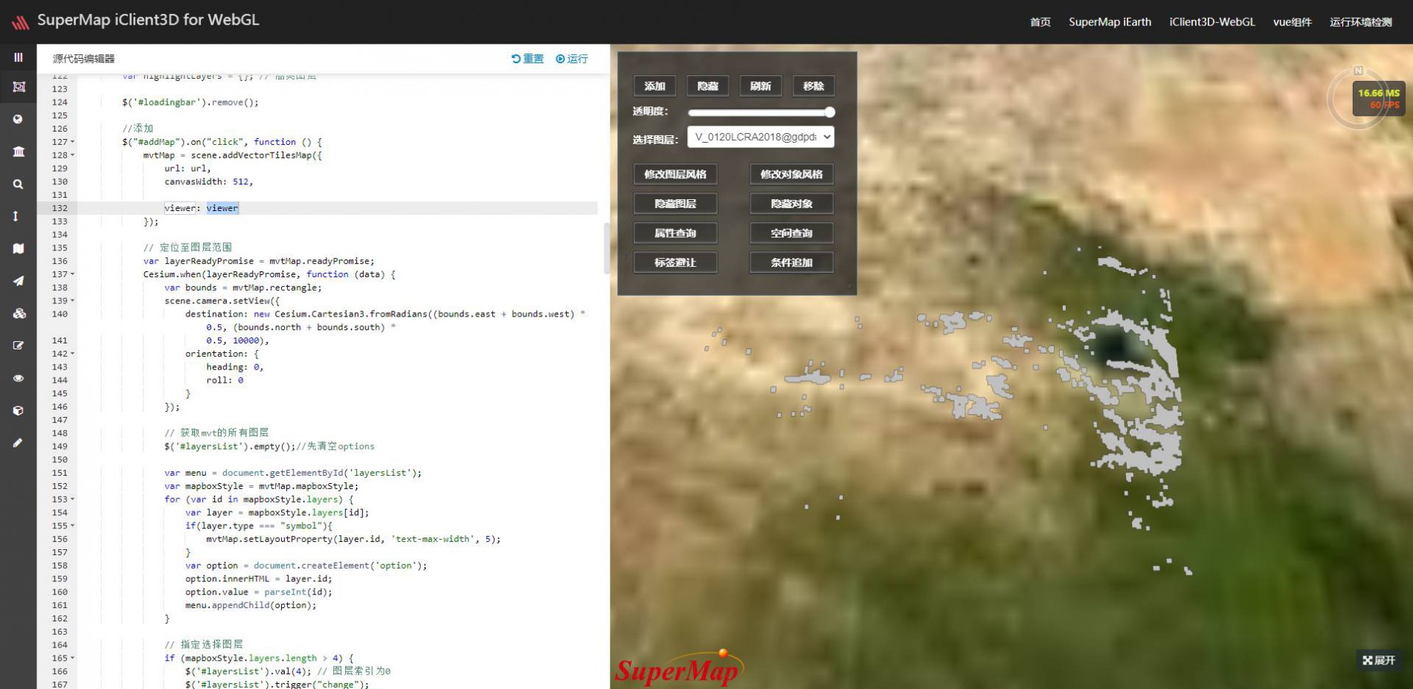Open iClient3D-WebGL nav link
Screen dimensions: 1413x689
(1212, 22)
